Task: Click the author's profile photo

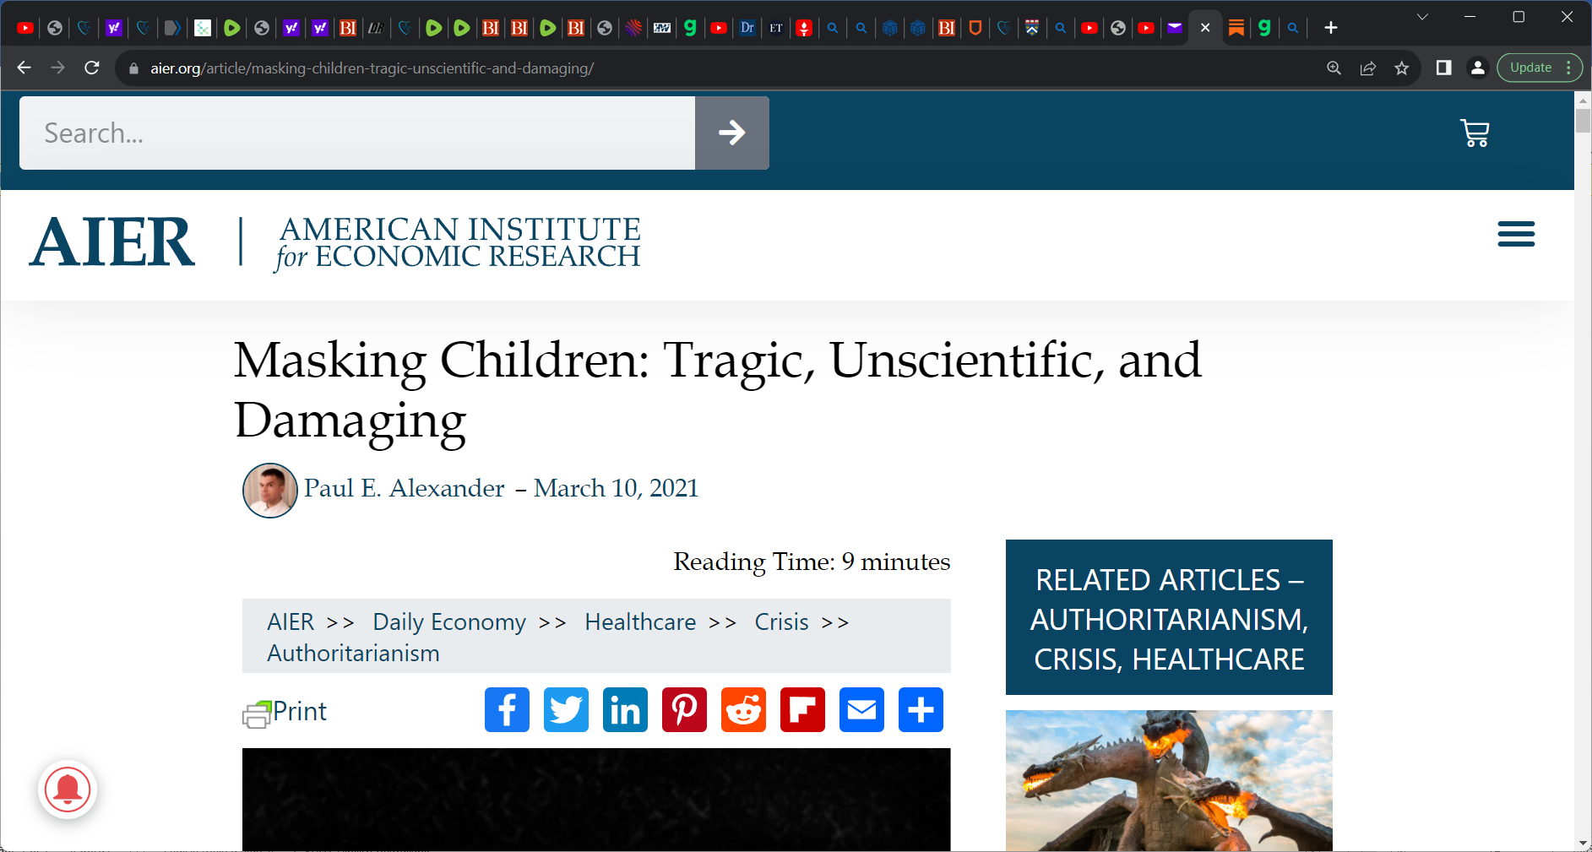Action: [x=270, y=490]
